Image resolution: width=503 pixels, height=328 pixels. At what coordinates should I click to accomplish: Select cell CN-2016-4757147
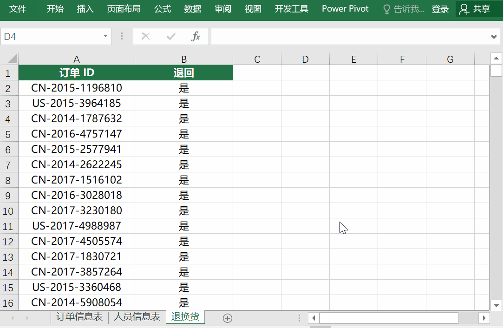tap(77, 134)
